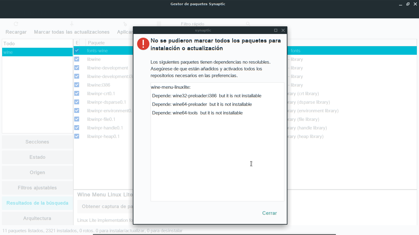
Task: Toggle the checkbox for libwine-development
Action: coord(77,68)
